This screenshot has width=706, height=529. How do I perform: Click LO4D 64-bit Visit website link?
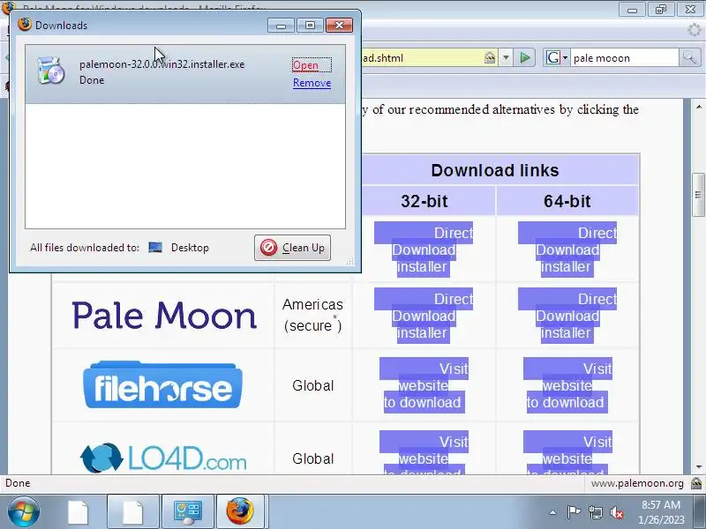567,452
